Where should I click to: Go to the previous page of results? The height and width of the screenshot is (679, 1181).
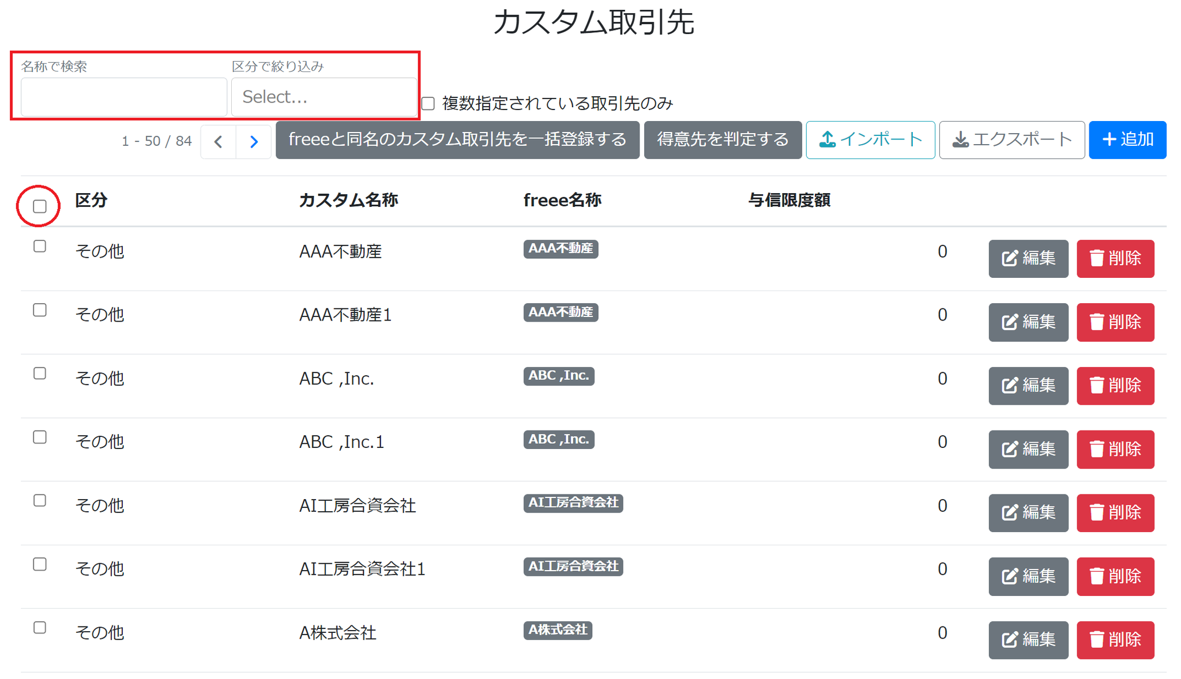pos(218,141)
